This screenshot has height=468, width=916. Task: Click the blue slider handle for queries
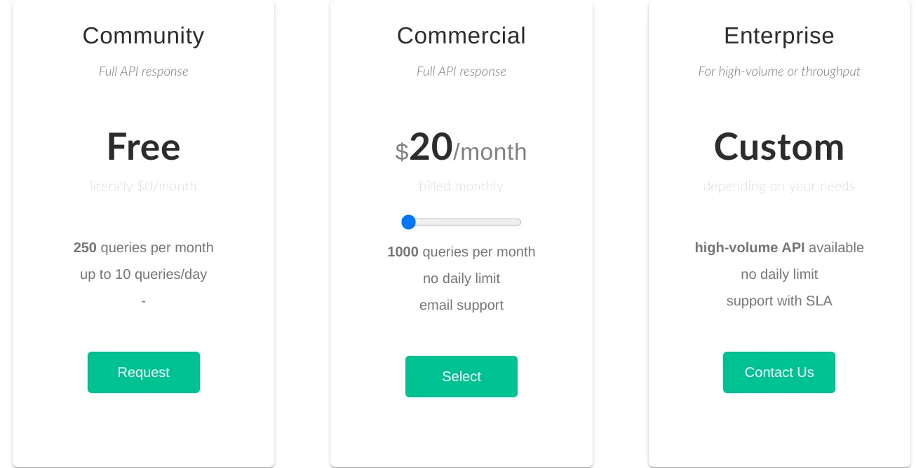pos(409,222)
